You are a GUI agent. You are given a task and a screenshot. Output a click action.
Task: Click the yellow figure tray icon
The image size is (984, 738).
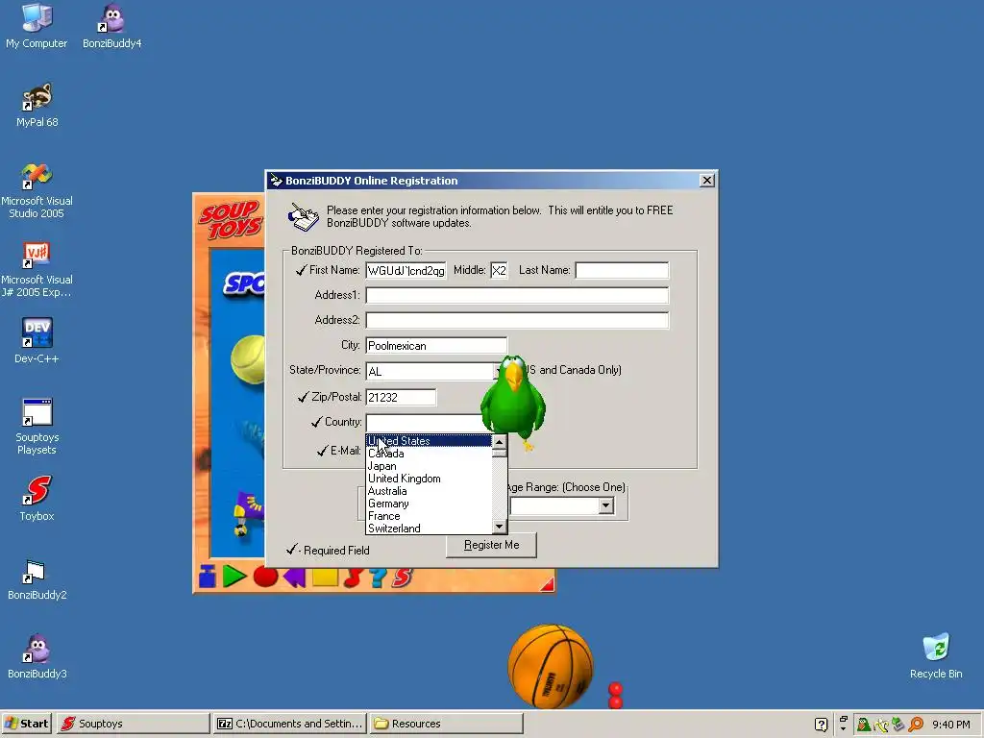[x=881, y=725]
